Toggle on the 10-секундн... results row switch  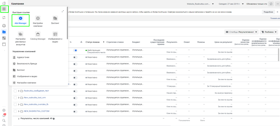tap(75, 85)
